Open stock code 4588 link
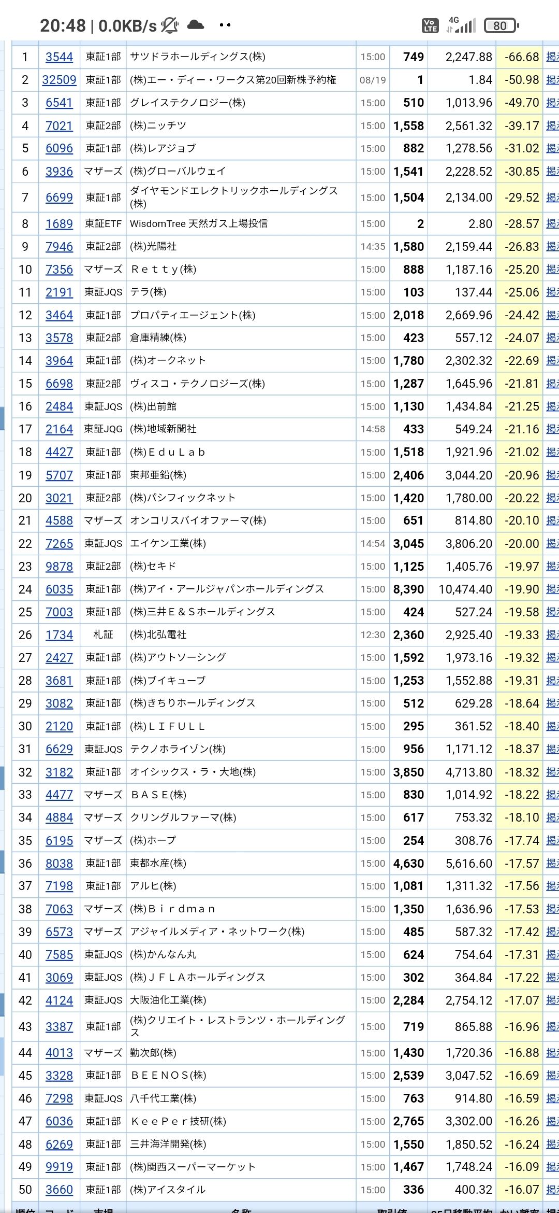Image resolution: width=559 pixels, height=1213 pixels. pos(59,520)
